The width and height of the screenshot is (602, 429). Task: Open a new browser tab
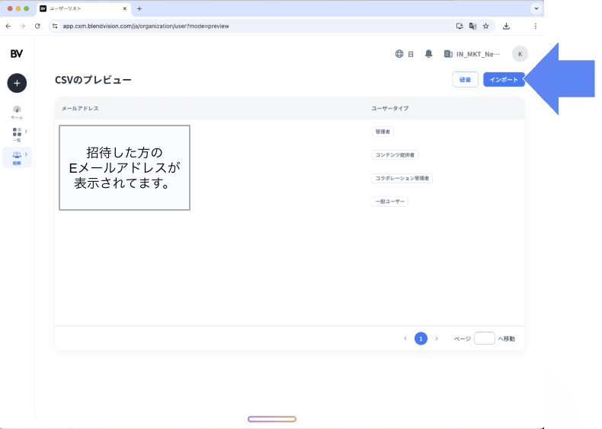[139, 8]
